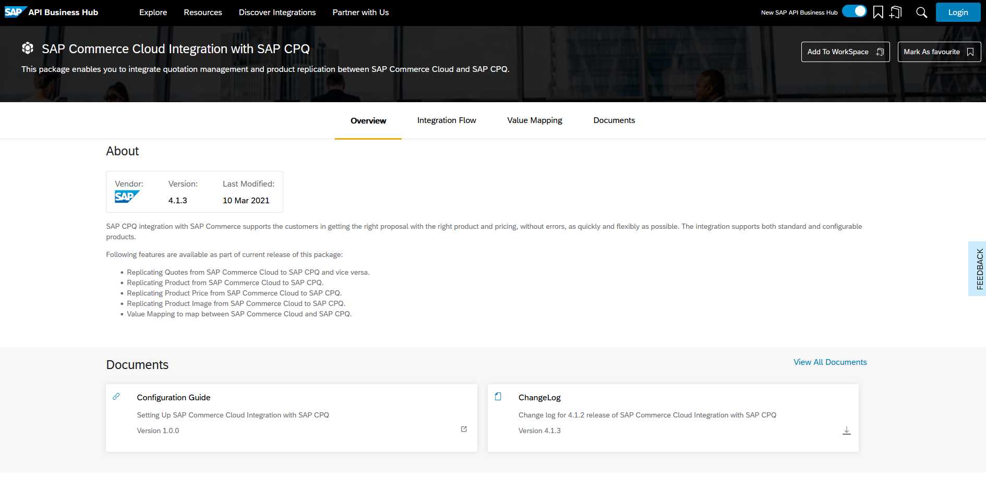
Task: Click API Business Hub home title
Action: tap(63, 13)
